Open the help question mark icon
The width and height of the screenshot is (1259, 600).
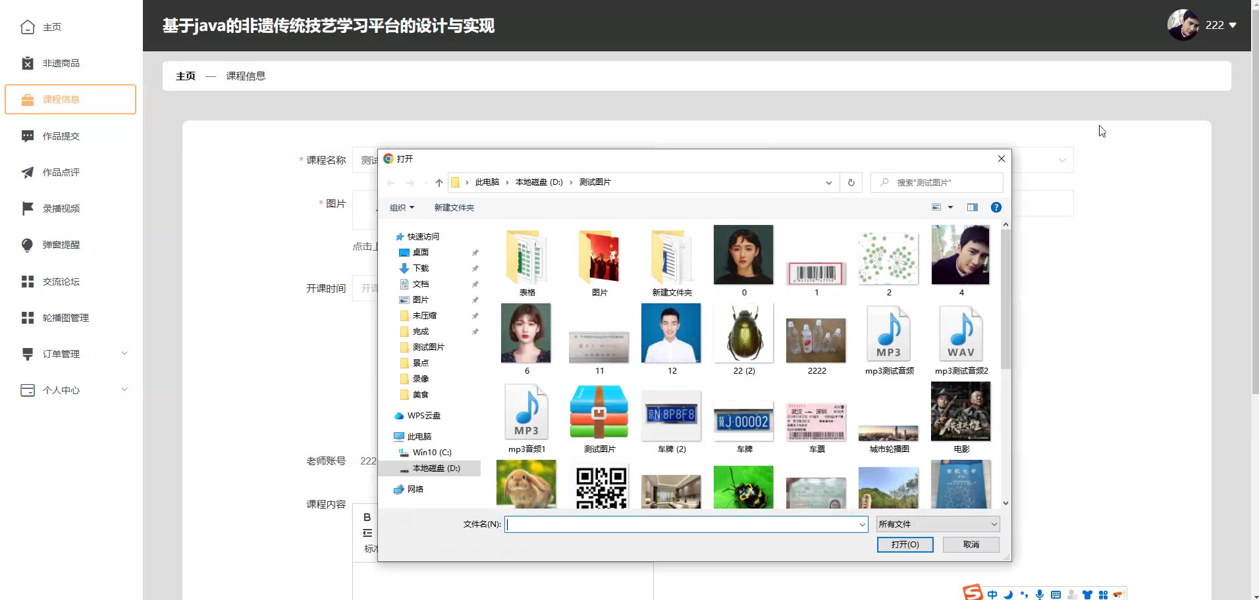[x=996, y=207]
